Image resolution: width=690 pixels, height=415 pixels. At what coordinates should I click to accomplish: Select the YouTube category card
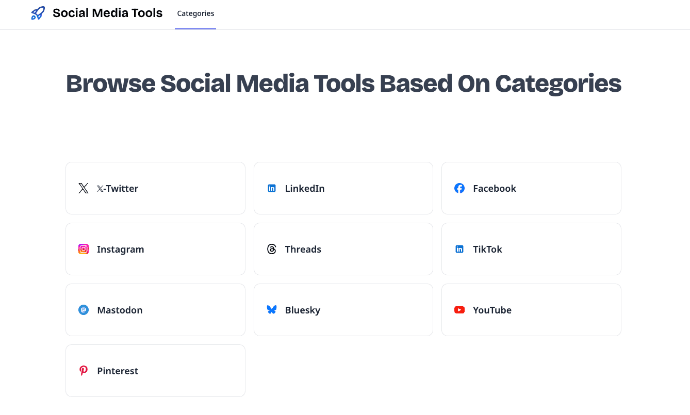(531, 310)
